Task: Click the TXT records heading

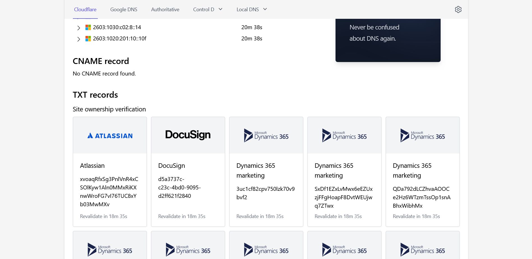Action: click(95, 95)
